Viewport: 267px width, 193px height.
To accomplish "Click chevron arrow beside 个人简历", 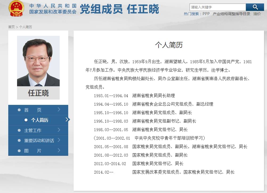I will point(67,120).
